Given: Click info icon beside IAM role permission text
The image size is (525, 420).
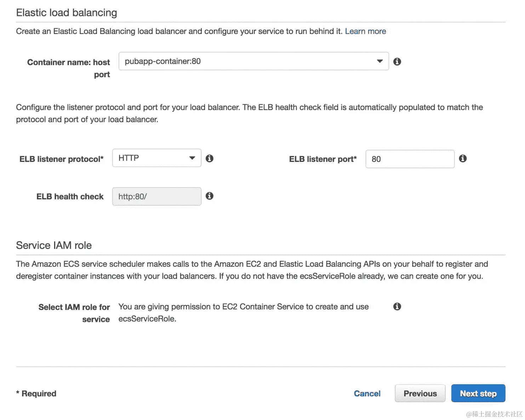Looking at the screenshot, I should [397, 306].
